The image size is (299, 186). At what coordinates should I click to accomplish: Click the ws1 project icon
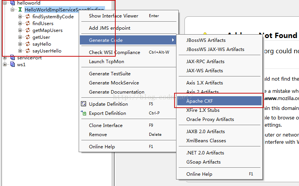click(13, 64)
